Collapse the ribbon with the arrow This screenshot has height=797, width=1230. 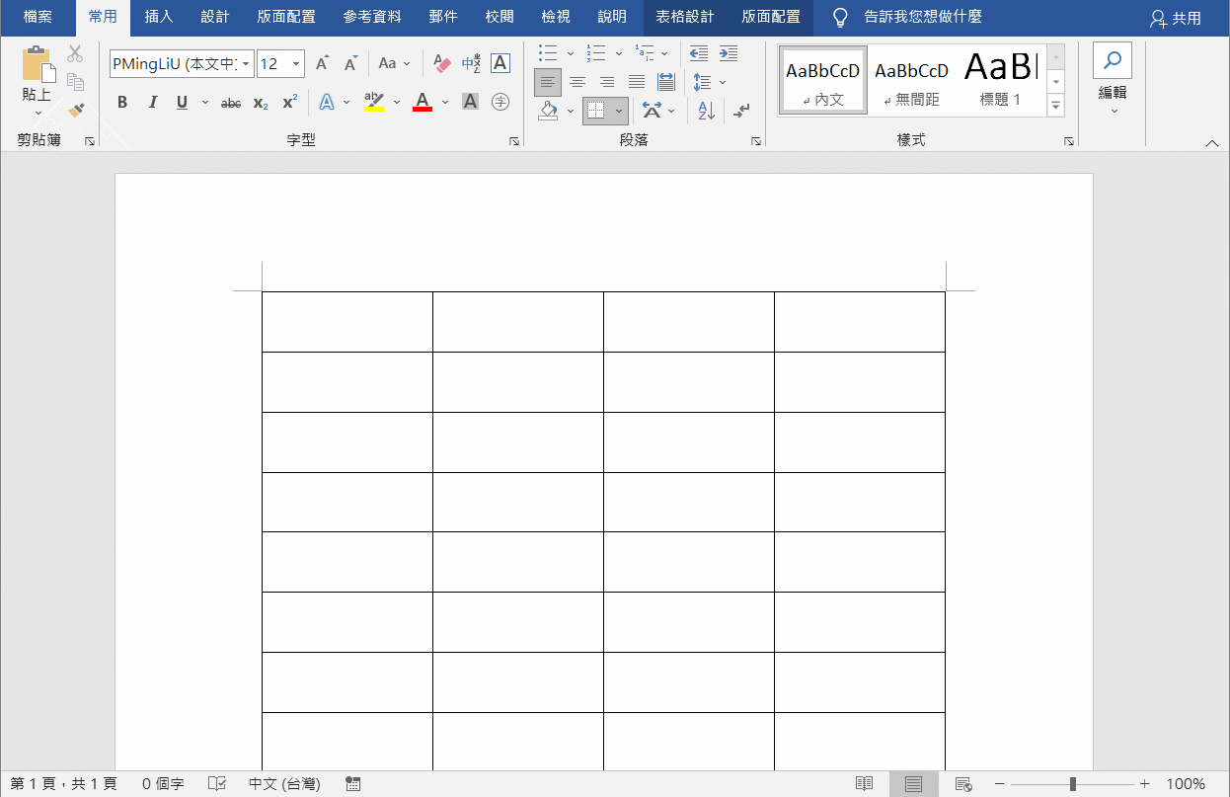click(x=1211, y=143)
